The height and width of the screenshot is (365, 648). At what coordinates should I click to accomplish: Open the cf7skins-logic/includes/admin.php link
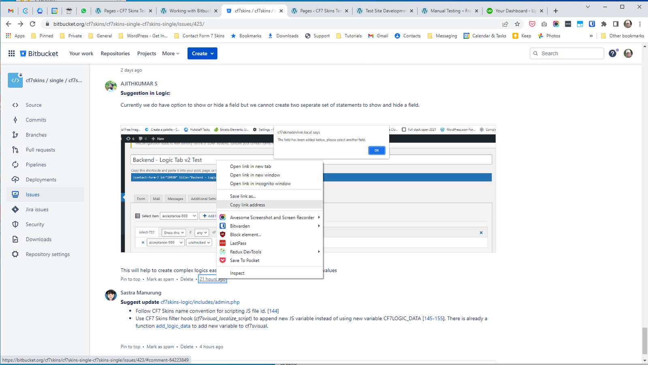coord(200,302)
